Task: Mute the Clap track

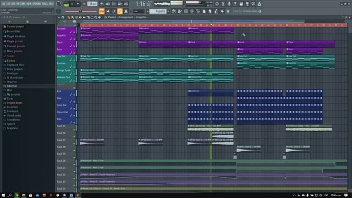Action: tap(74, 101)
